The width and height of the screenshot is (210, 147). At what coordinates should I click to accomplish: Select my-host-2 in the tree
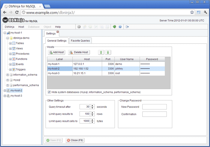(x=16, y=91)
